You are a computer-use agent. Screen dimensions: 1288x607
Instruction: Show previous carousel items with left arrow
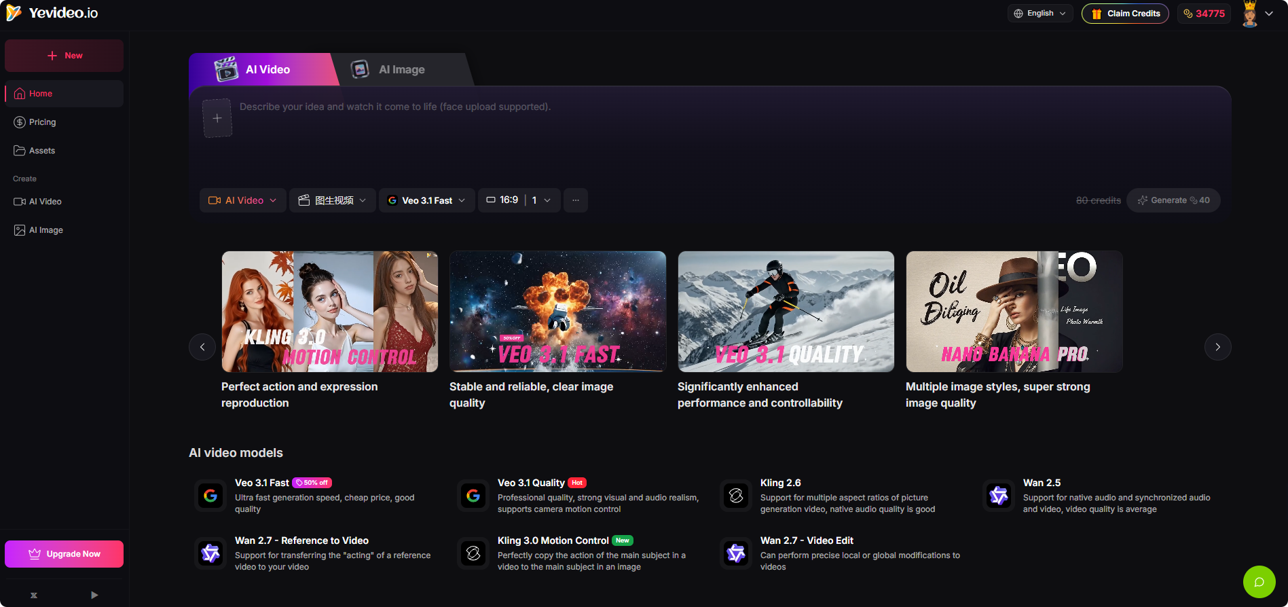202,347
